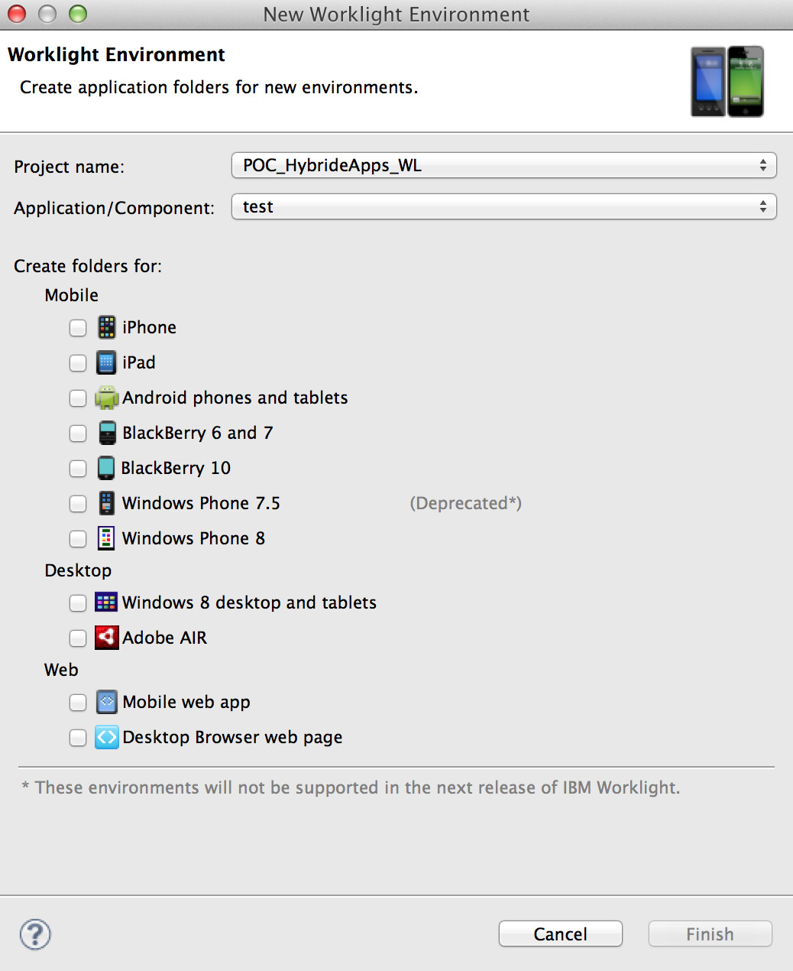Cancel the New Worklight Environment dialog
The image size is (793, 971).
coord(561,934)
